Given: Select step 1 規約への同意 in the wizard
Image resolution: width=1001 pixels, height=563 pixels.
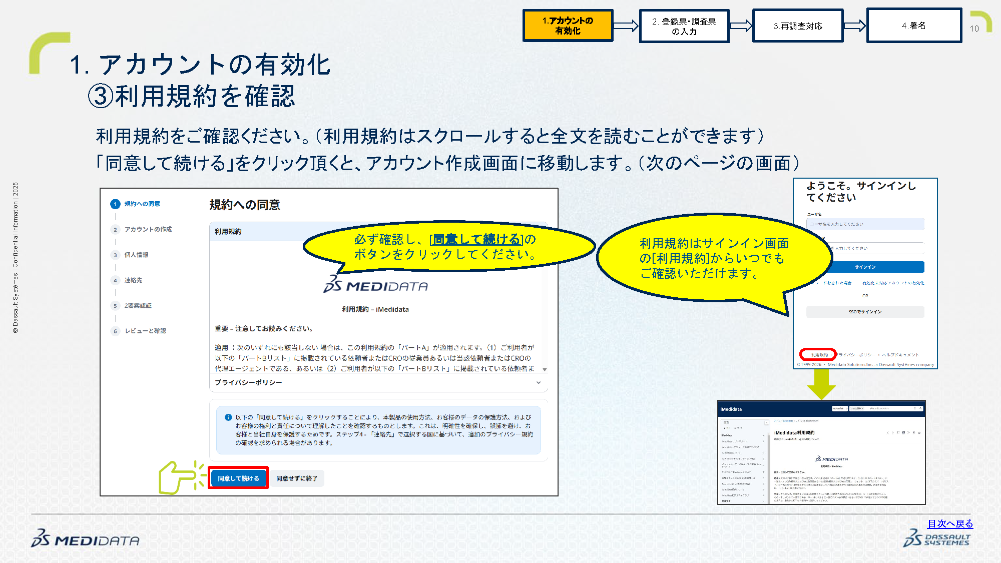Looking at the screenshot, I should pyautogui.click(x=136, y=204).
